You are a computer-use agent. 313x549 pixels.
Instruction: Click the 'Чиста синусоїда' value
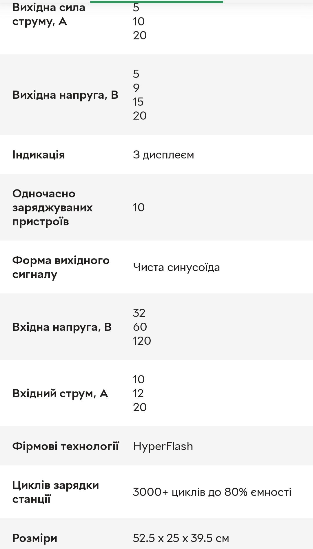176,267
